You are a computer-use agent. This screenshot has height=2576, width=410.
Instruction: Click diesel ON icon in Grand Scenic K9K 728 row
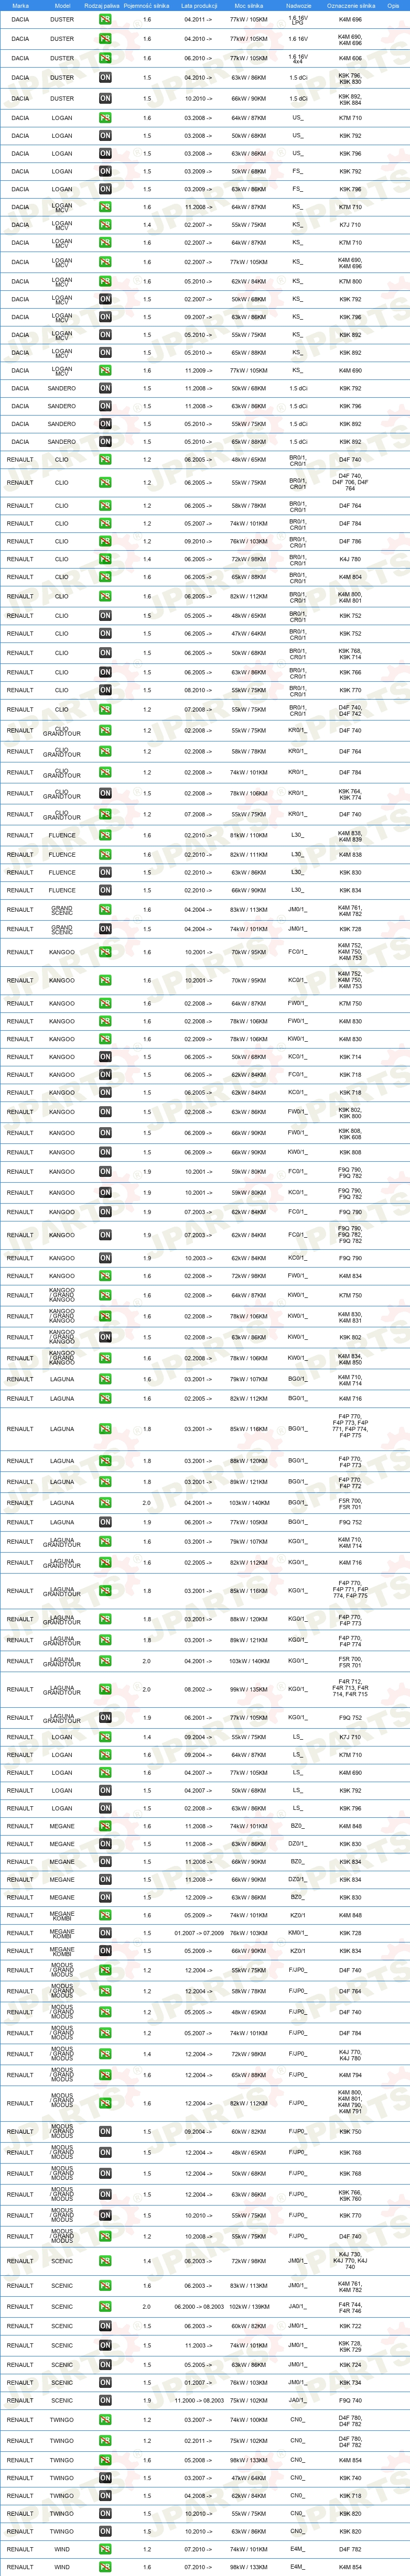click(105, 929)
